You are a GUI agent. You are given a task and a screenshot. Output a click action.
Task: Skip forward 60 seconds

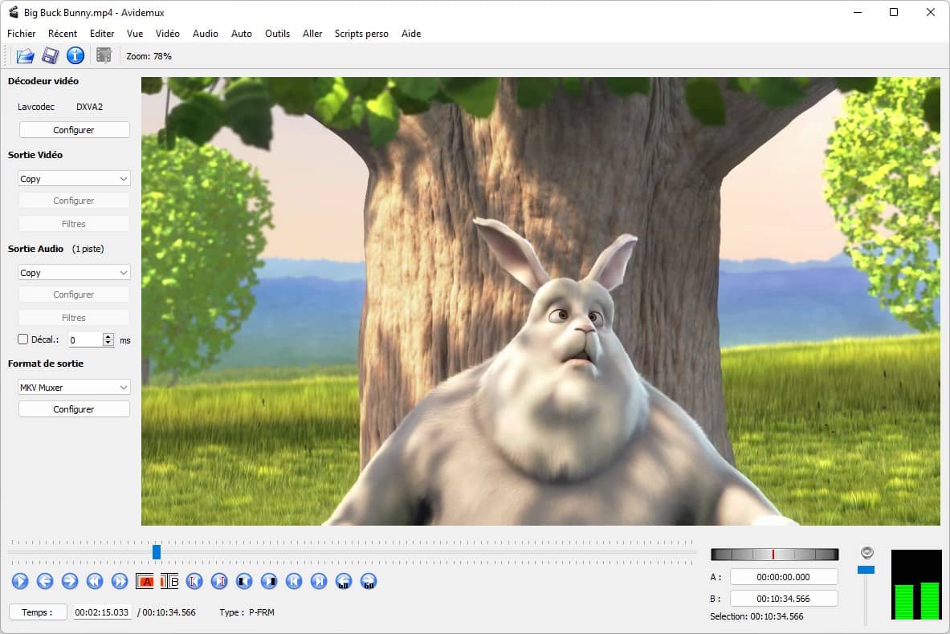(x=369, y=581)
